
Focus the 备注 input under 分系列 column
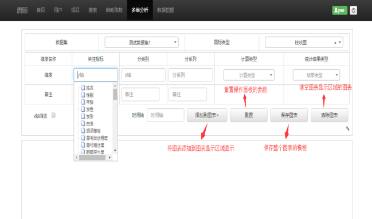[x=187, y=95]
